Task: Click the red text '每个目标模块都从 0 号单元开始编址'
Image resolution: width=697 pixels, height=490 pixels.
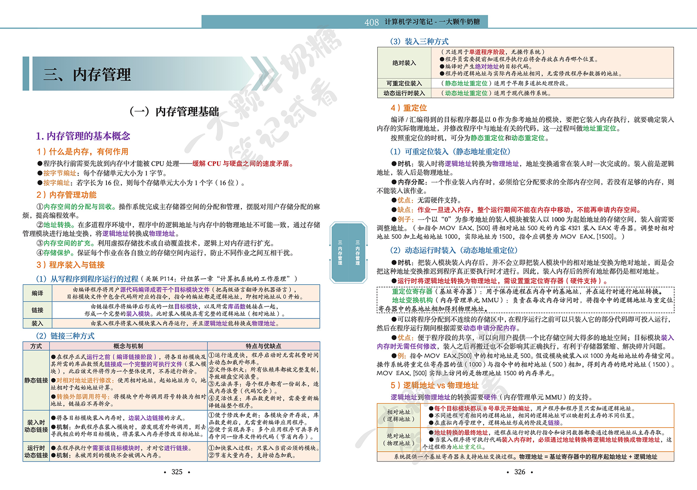Action: pyautogui.click(x=482, y=408)
